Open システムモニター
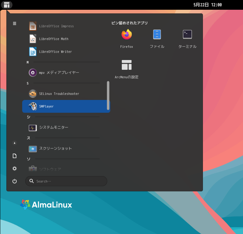The width and height of the screenshot is (243, 234). point(66,127)
